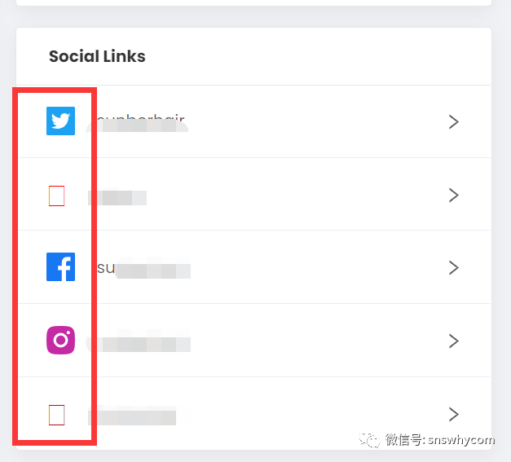
Task: Click the Instagram camera icon
Action: pyautogui.click(x=60, y=340)
